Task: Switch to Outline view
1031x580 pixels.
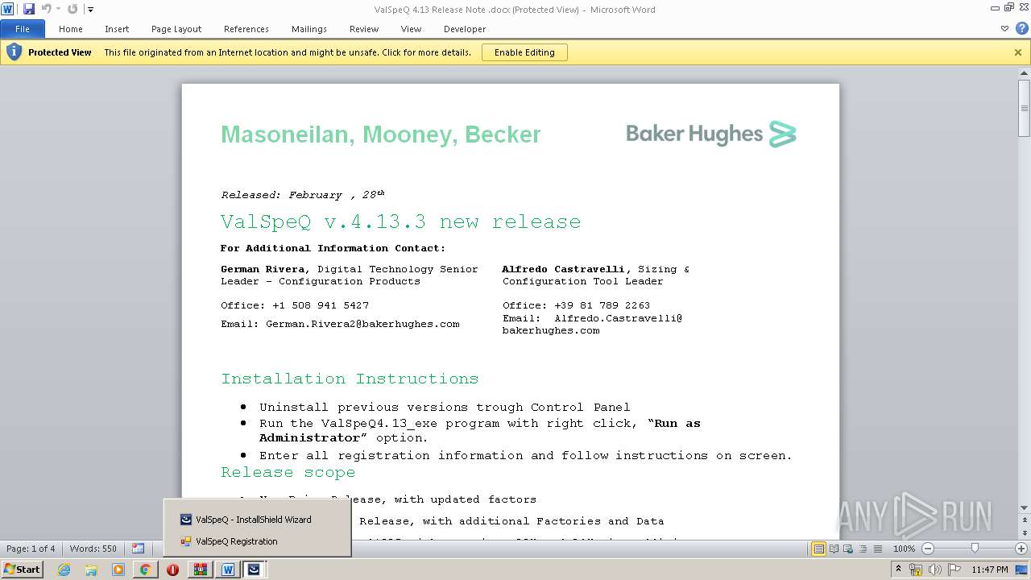Action: (863, 549)
